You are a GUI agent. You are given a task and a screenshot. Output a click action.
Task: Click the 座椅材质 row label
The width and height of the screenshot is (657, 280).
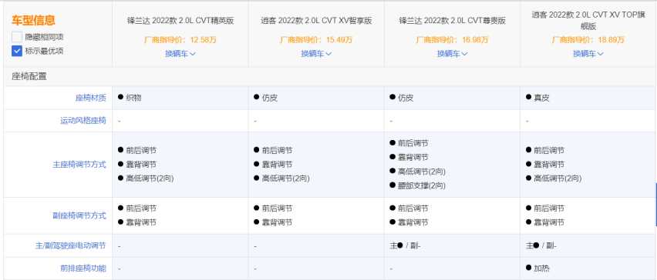90,98
